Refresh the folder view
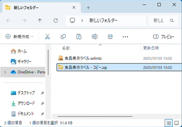Screen dimensions: 182x127 (56, 21)
